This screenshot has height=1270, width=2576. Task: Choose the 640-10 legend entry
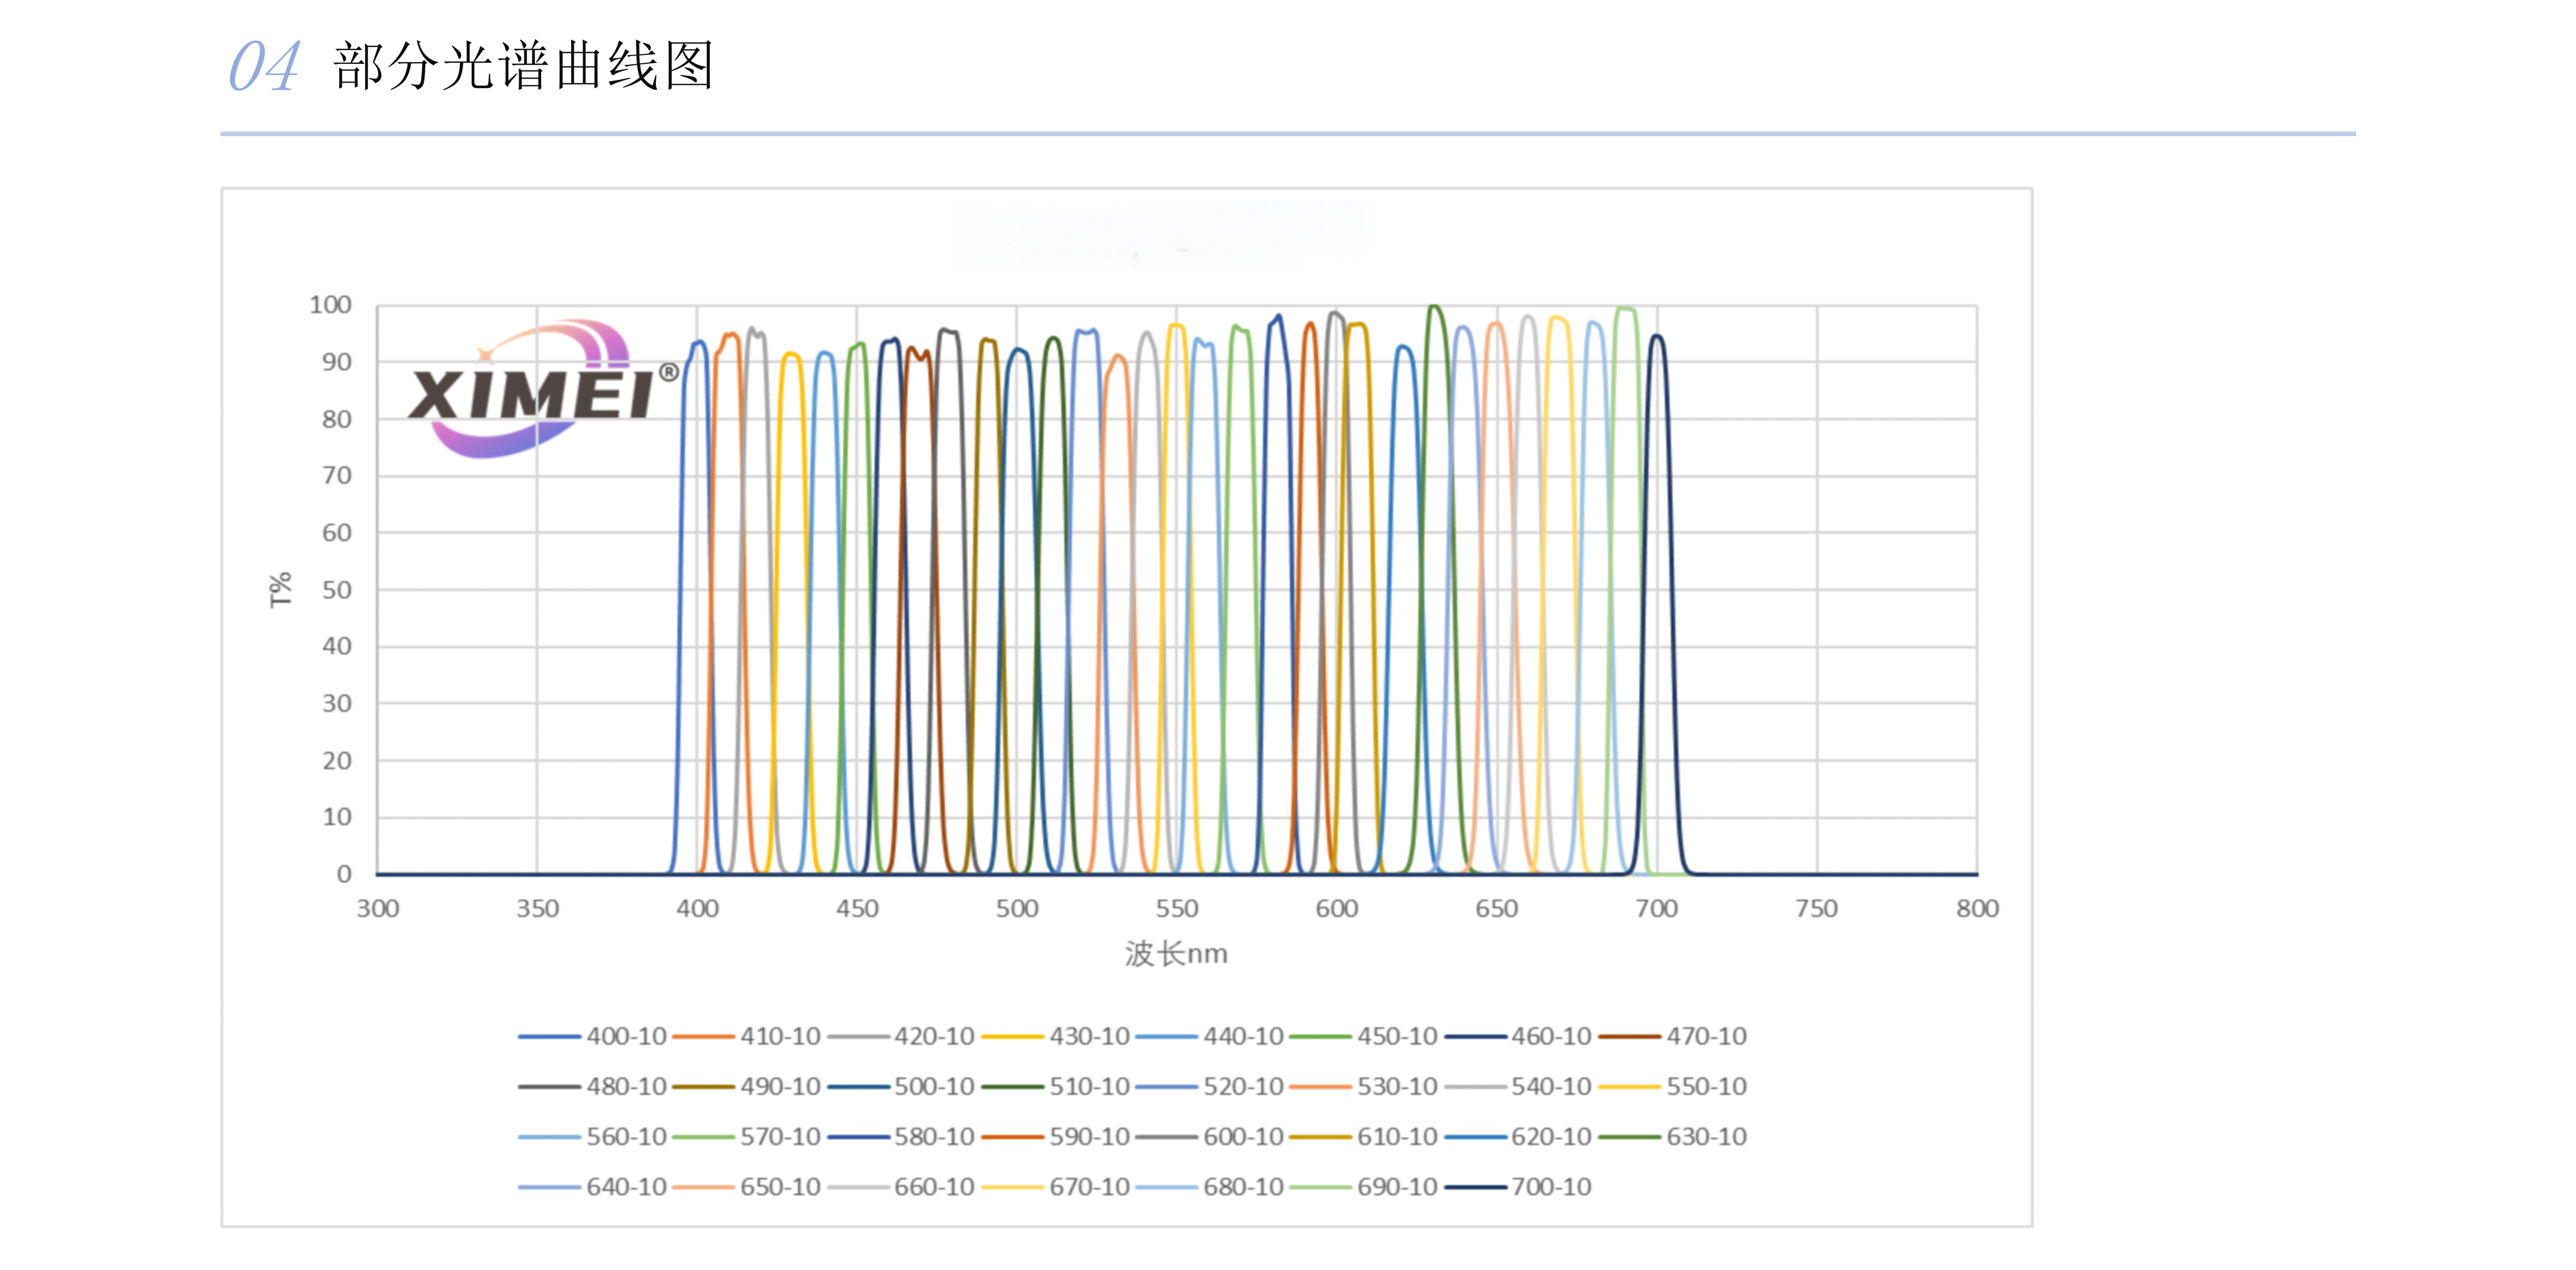pos(592,1187)
